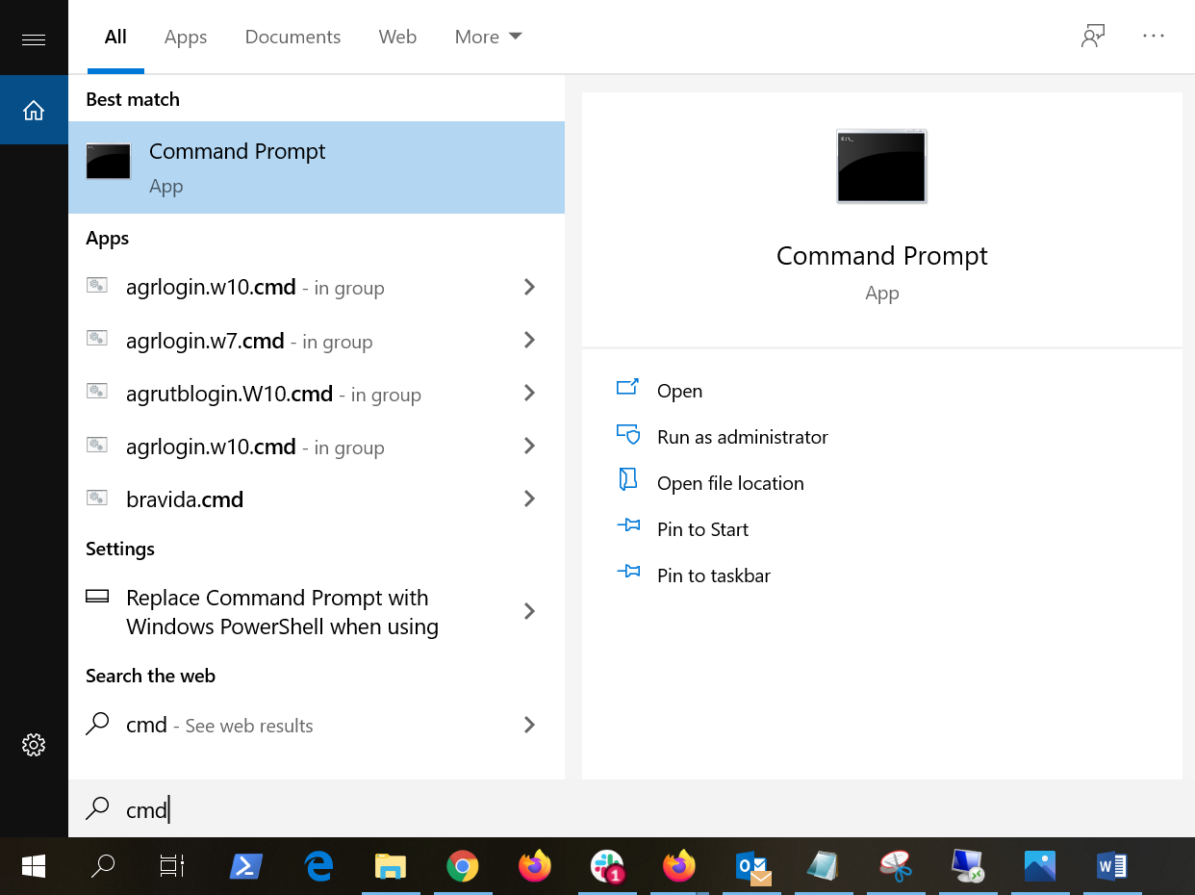Open Remote Desktop Connection on the taskbar
Screen dimensions: 1195x895
(968, 867)
